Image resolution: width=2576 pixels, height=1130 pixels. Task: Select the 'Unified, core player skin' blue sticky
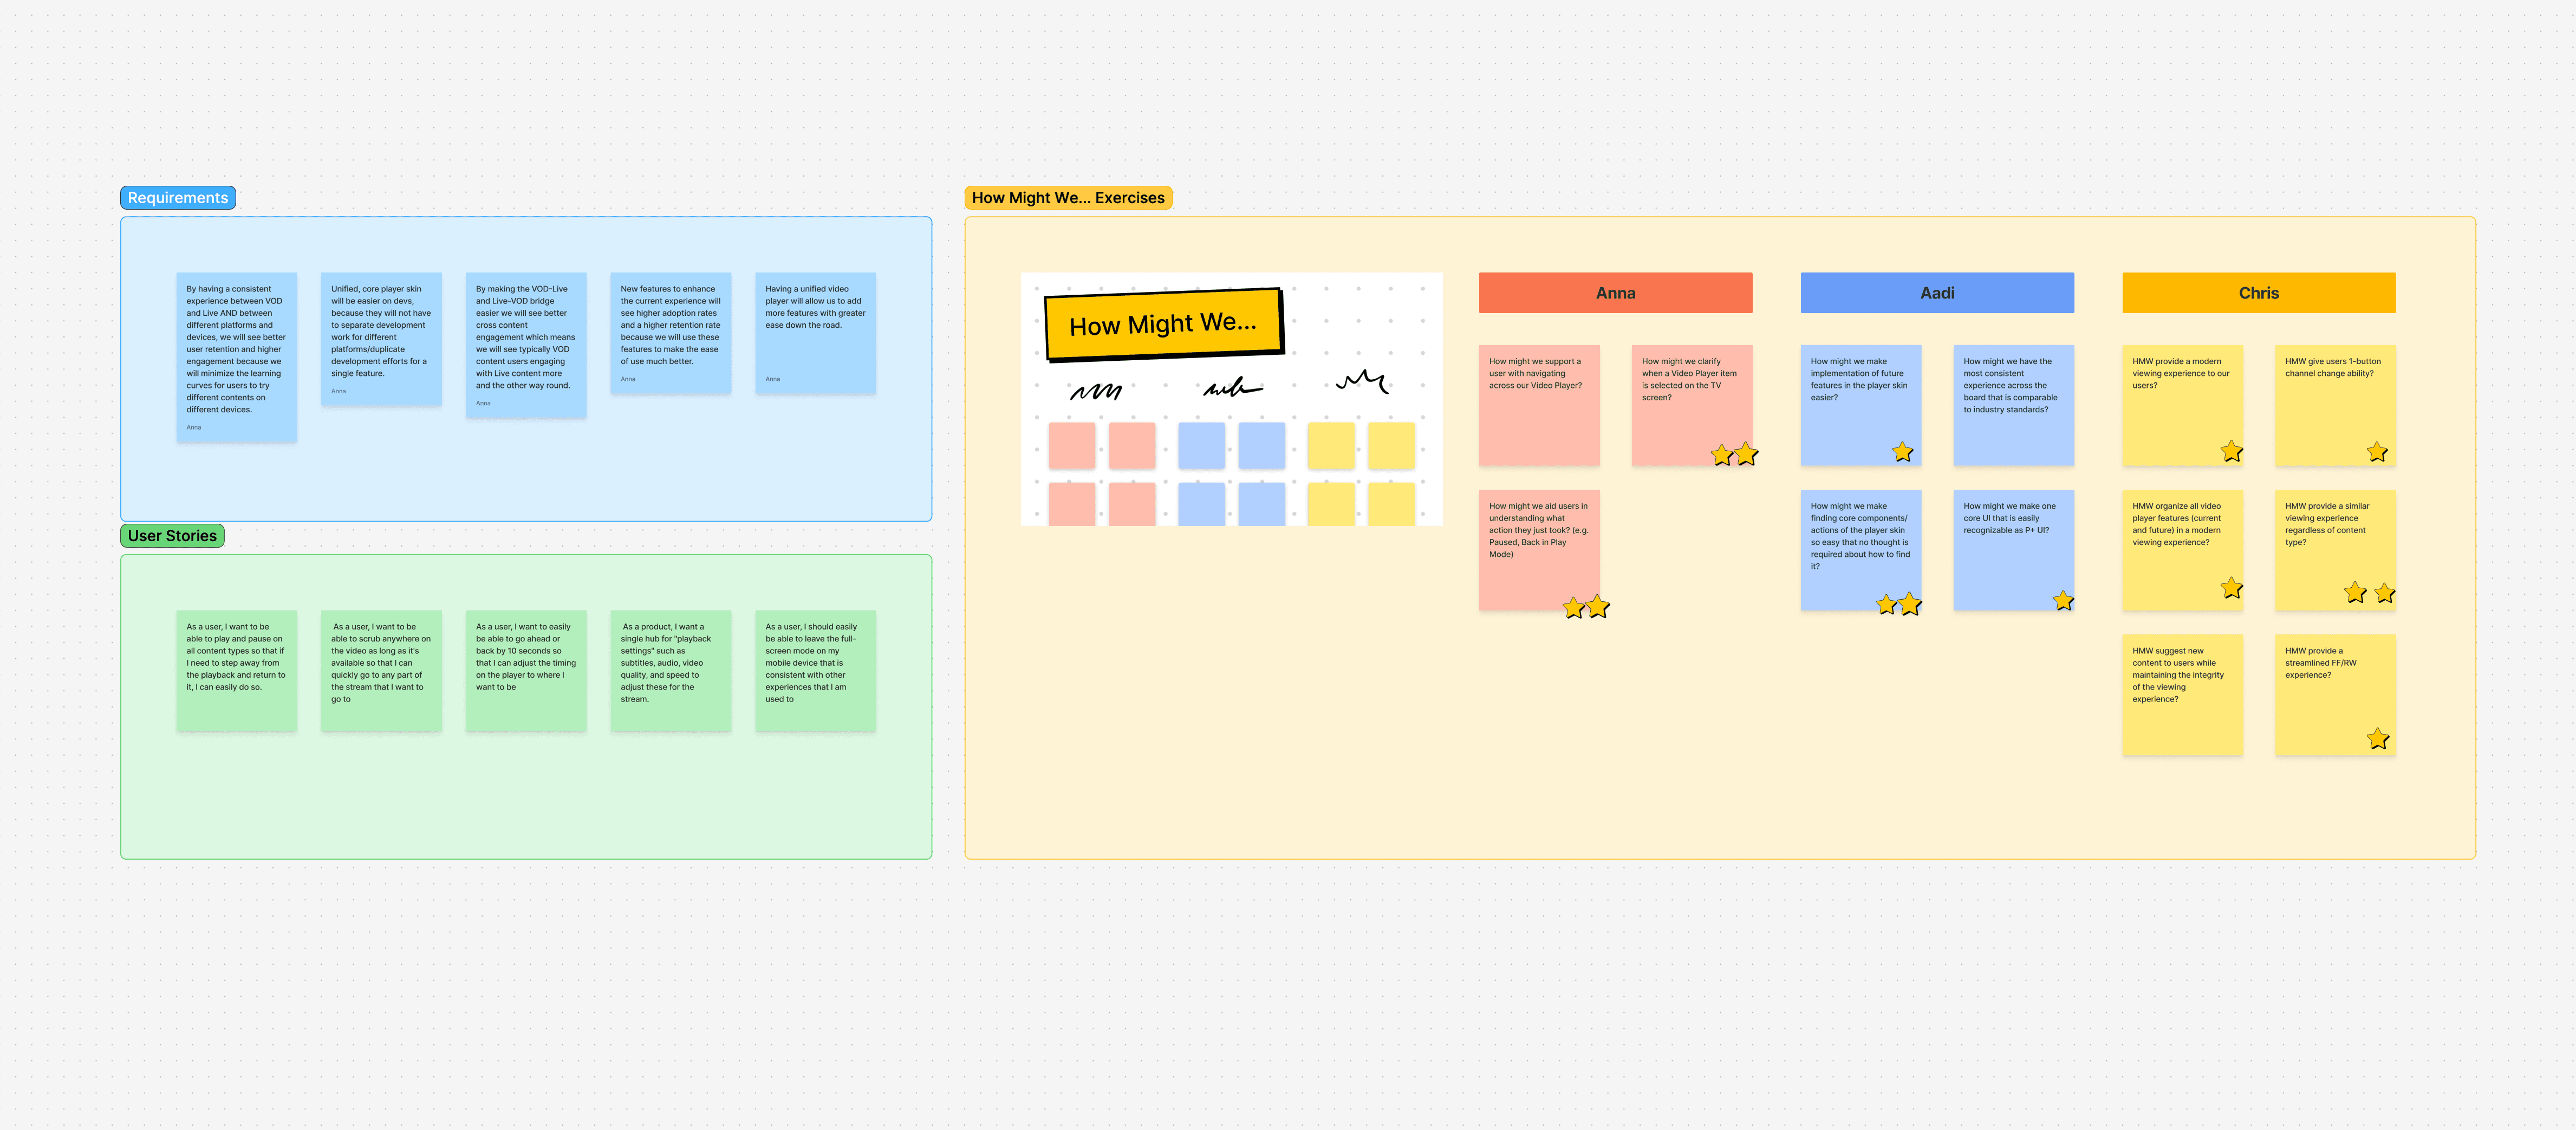(381, 339)
